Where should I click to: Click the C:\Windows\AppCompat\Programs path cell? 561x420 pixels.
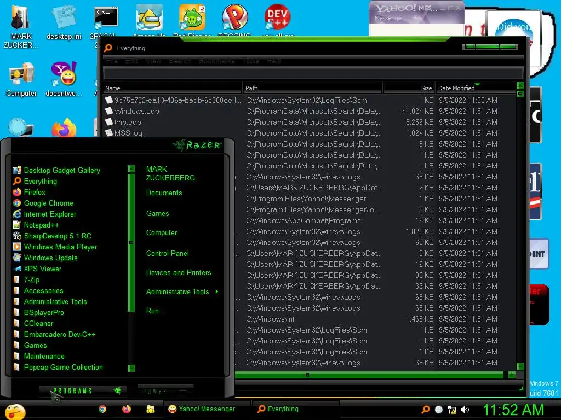(304, 221)
